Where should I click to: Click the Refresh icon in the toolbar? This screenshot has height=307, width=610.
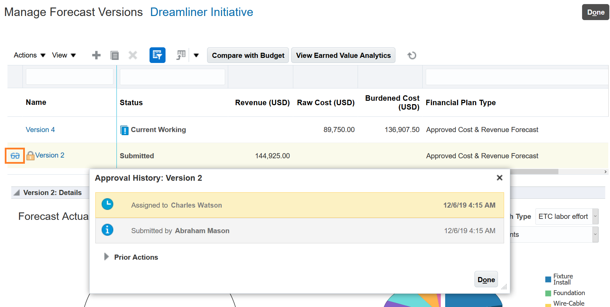pyautogui.click(x=411, y=55)
